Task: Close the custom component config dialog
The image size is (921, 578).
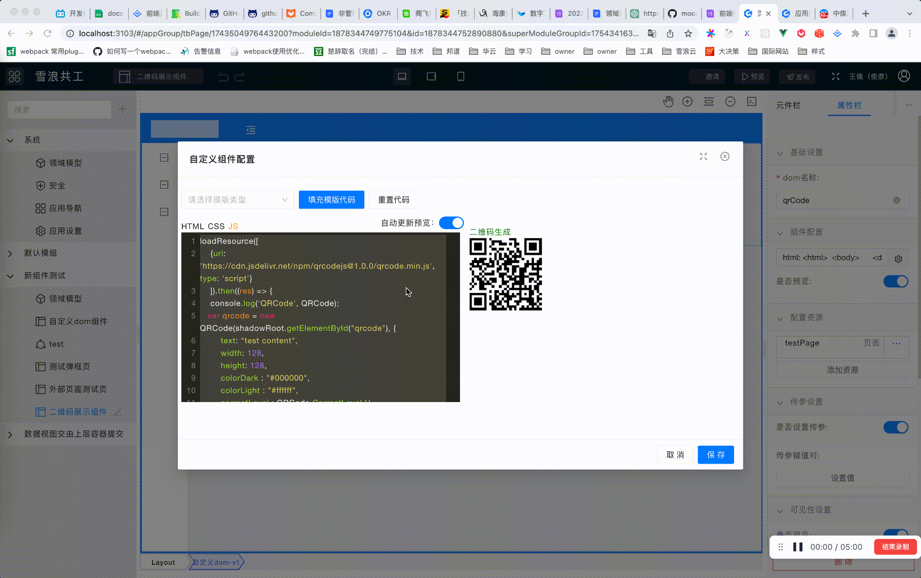Action: click(725, 156)
